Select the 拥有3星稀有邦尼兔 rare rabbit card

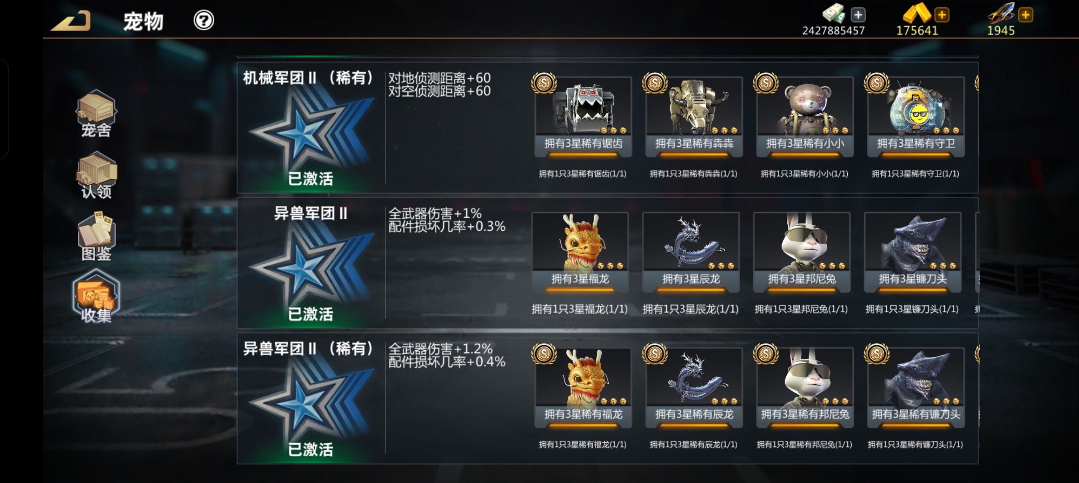click(x=805, y=388)
